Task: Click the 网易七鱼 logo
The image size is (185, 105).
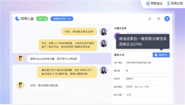Action: pyautogui.click(x=24, y=18)
